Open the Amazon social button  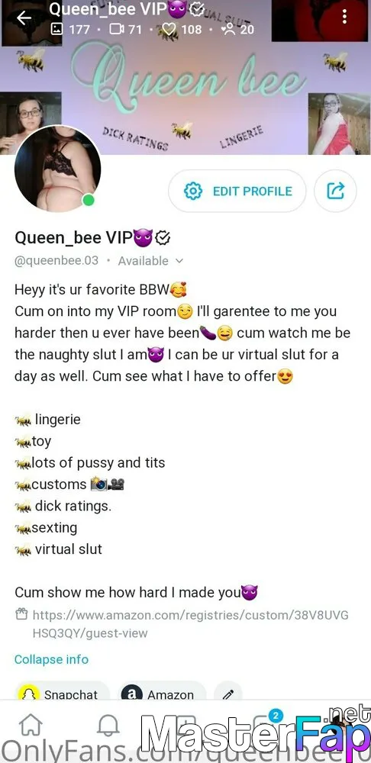[x=162, y=695]
